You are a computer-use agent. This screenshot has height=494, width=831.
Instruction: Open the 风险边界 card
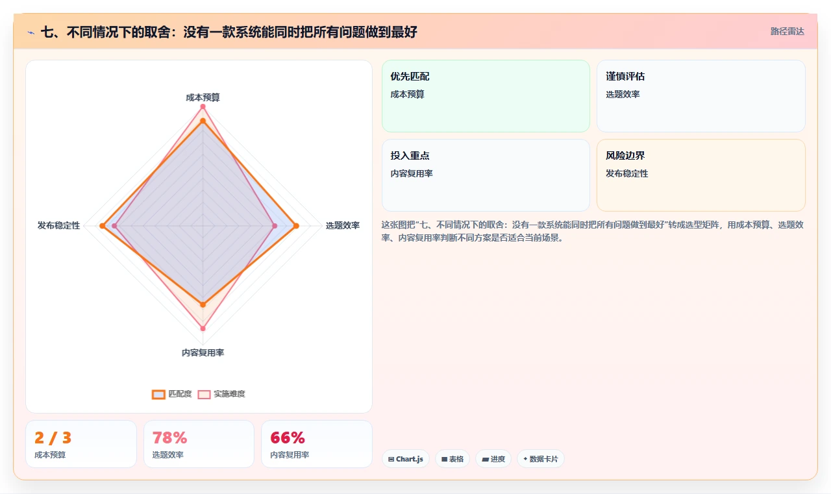[x=701, y=175]
